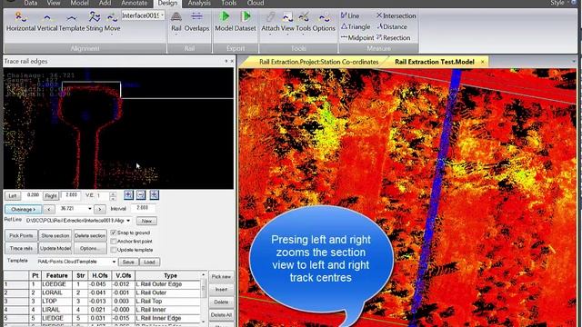This screenshot has width=582, height=327.
Task: Expand the chainage 36.721 dropdown
Action: click(x=89, y=209)
